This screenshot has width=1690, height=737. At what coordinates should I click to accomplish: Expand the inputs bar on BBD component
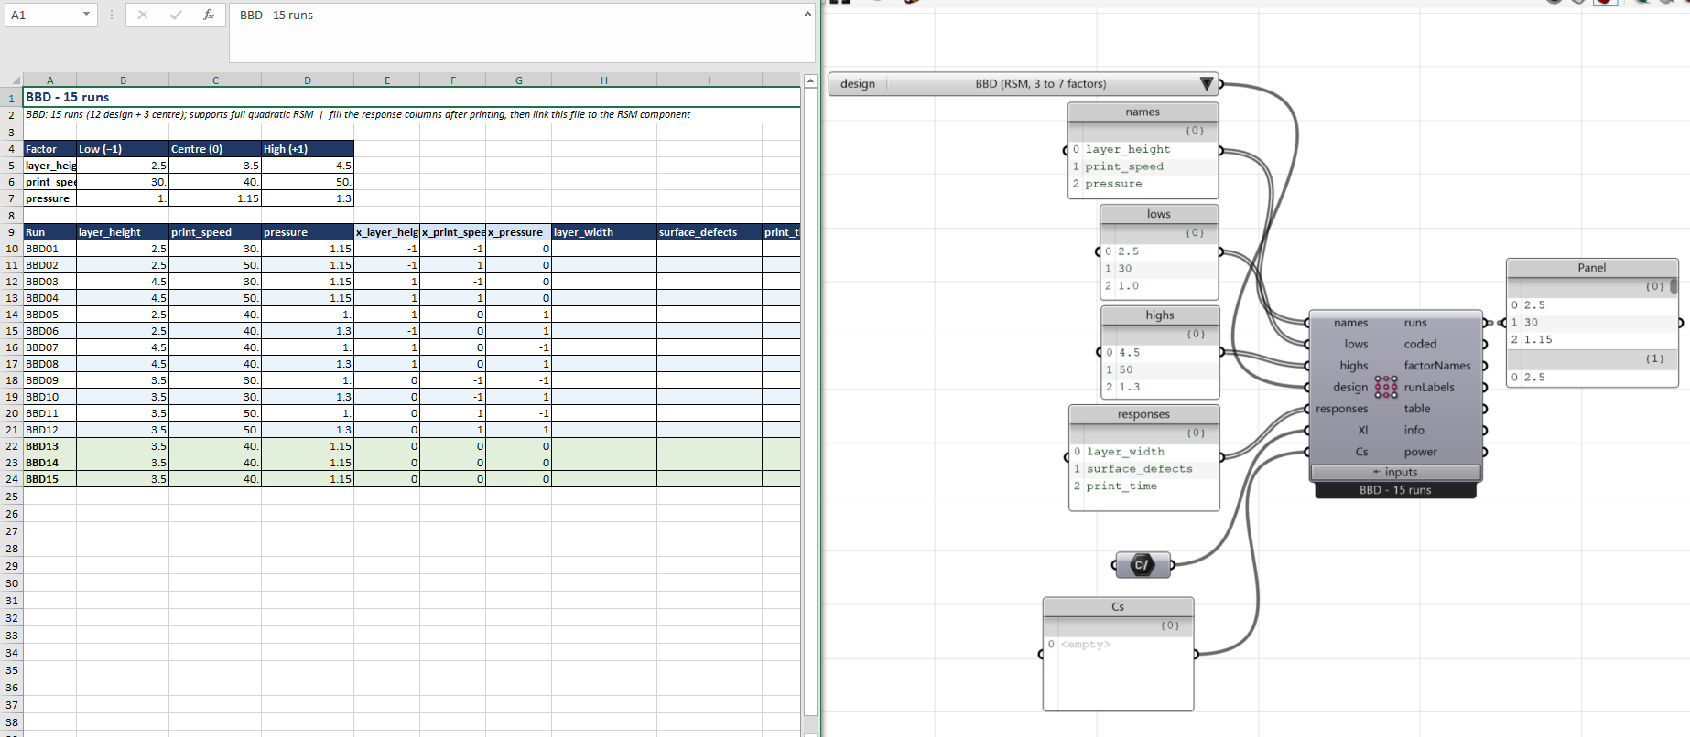(1395, 472)
